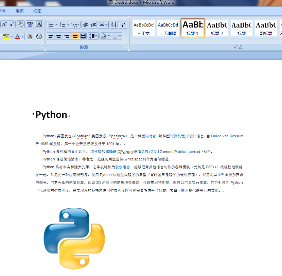The image size is (282, 276).
Task: Open the line spacing options
Action: 93,36
